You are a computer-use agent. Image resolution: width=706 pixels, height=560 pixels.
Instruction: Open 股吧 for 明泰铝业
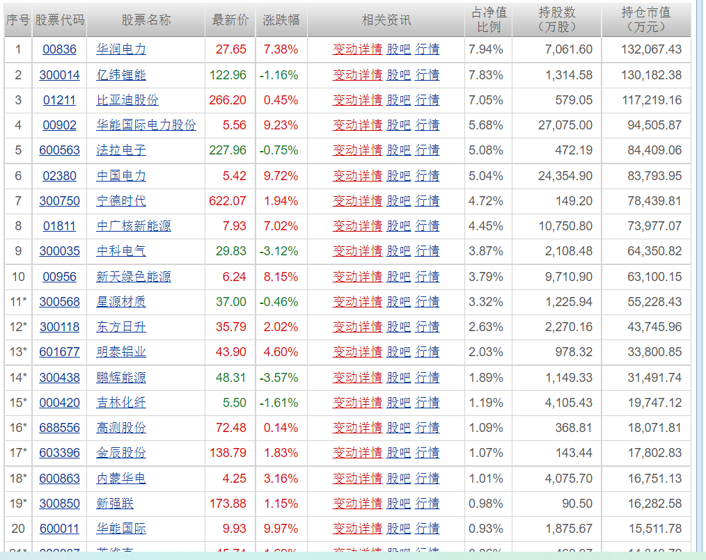point(398,352)
